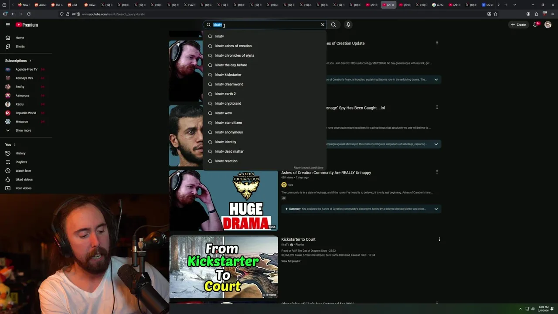Viewport: 558px width, 314px height.
Task: Select the 'kiratv kickstarter' suggestion
Action: 265,75
